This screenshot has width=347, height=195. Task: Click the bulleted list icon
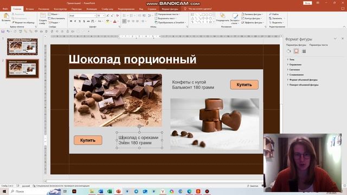pyautogui.click(x=124, y=16)
